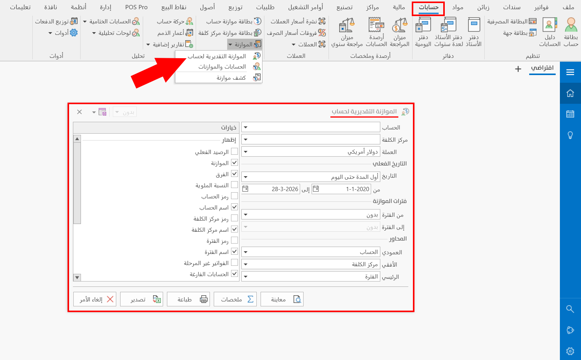This screenshot has height=360, width=581.
Task: Click the hamburger menu icon in sidebar
Action: [x=570, y=72]
